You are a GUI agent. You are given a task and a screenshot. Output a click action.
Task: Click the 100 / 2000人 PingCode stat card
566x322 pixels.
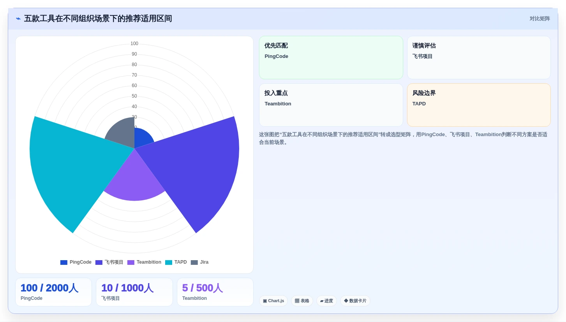tap(54, 292)
